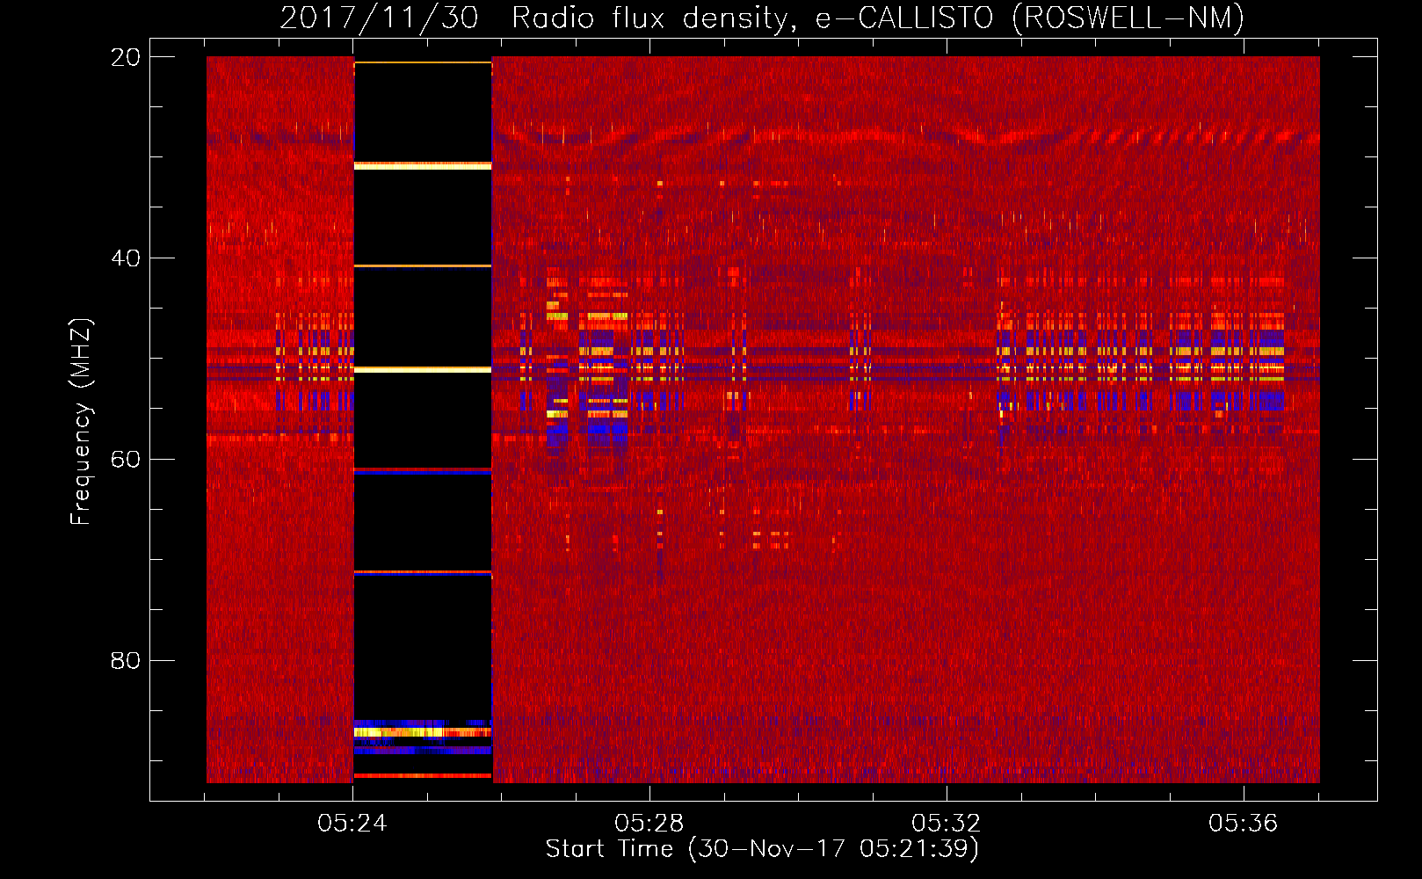Screen dimensions: 1422x879
Task: Click the Frequency (MHZ) axis label
Action: tap(80, 422)
